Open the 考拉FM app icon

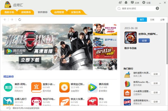(36, 101)
